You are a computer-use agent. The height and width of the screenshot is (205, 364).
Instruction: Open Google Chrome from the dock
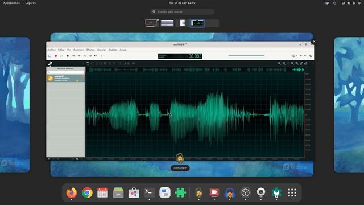[x=87, y=192]
